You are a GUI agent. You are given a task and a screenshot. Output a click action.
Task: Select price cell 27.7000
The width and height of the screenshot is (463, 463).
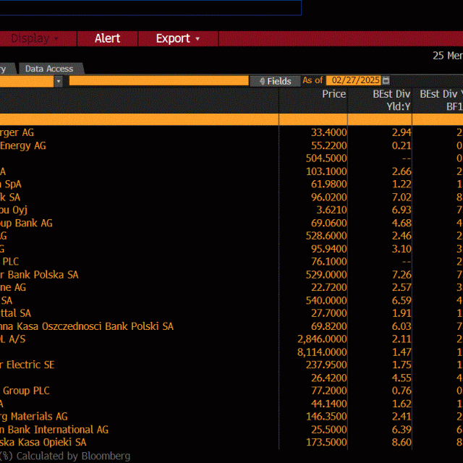pos(328,313)
